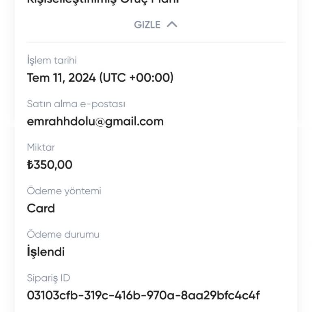
Task: Select the Ödeme durumu label
Action: tap(63, 234)
